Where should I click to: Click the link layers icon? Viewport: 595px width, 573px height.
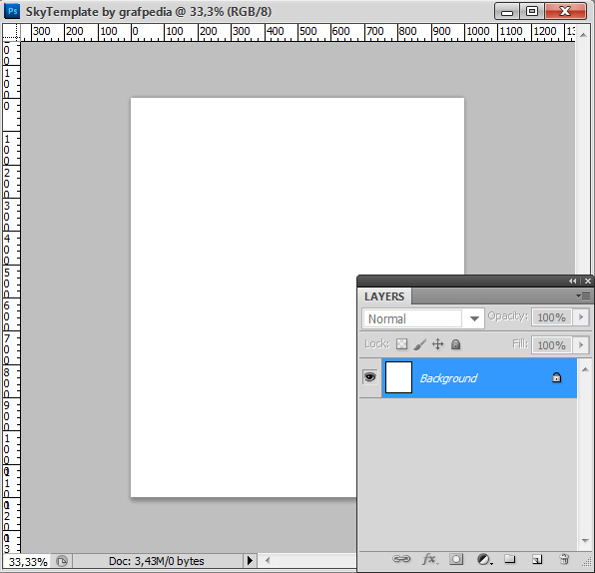401,559
